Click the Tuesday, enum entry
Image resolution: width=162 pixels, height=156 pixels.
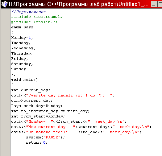pos(21,43)
